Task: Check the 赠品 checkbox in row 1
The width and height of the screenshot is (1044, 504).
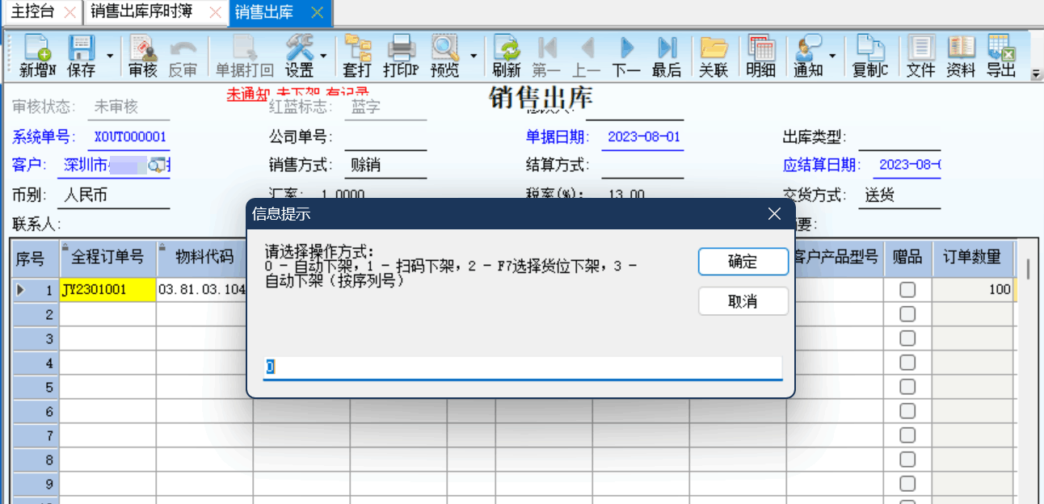Action: click(x=907, y=290)
